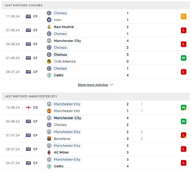Click Celtic crest in 24.07.24 match
The image size is (191, 172).
[49, 166]
